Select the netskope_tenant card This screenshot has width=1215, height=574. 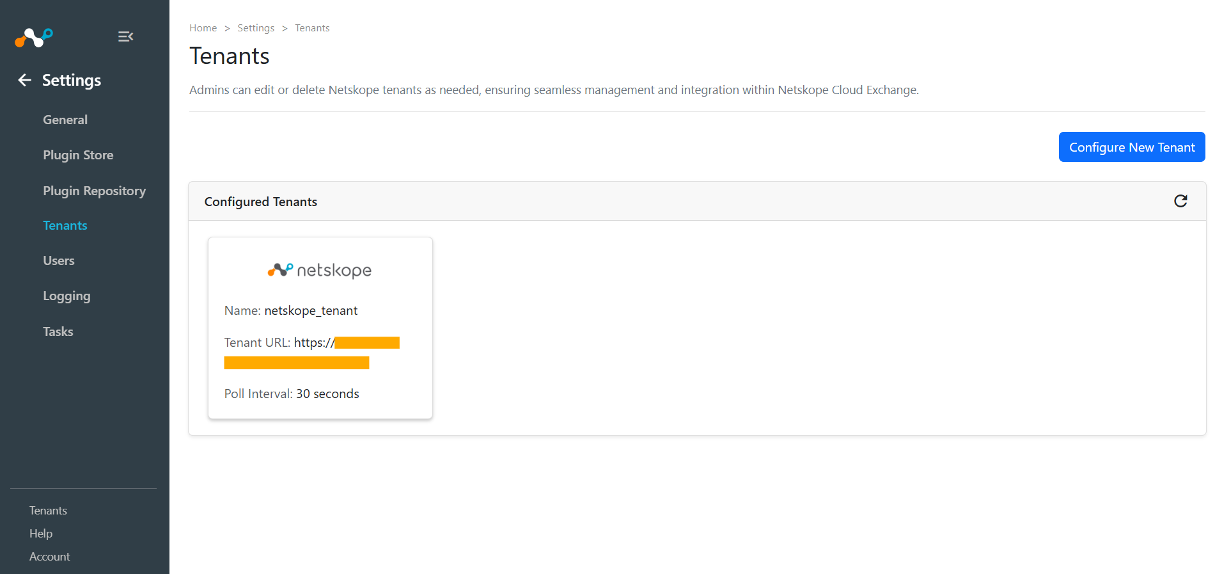coord(320,328)
